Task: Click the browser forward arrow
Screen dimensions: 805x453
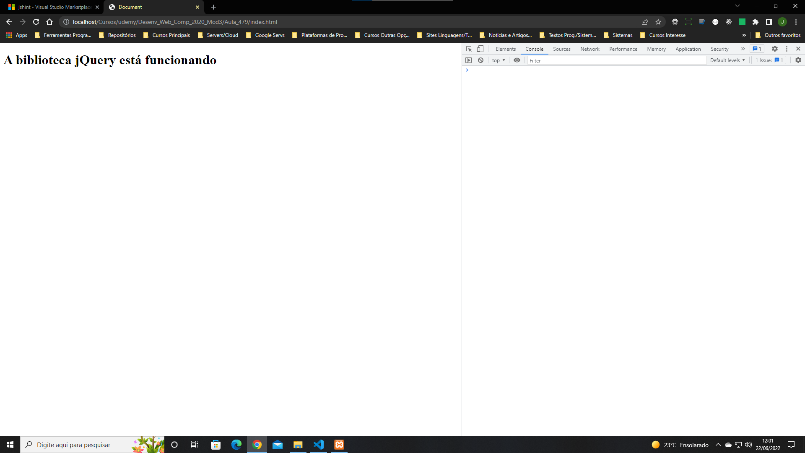Action: 23,22
